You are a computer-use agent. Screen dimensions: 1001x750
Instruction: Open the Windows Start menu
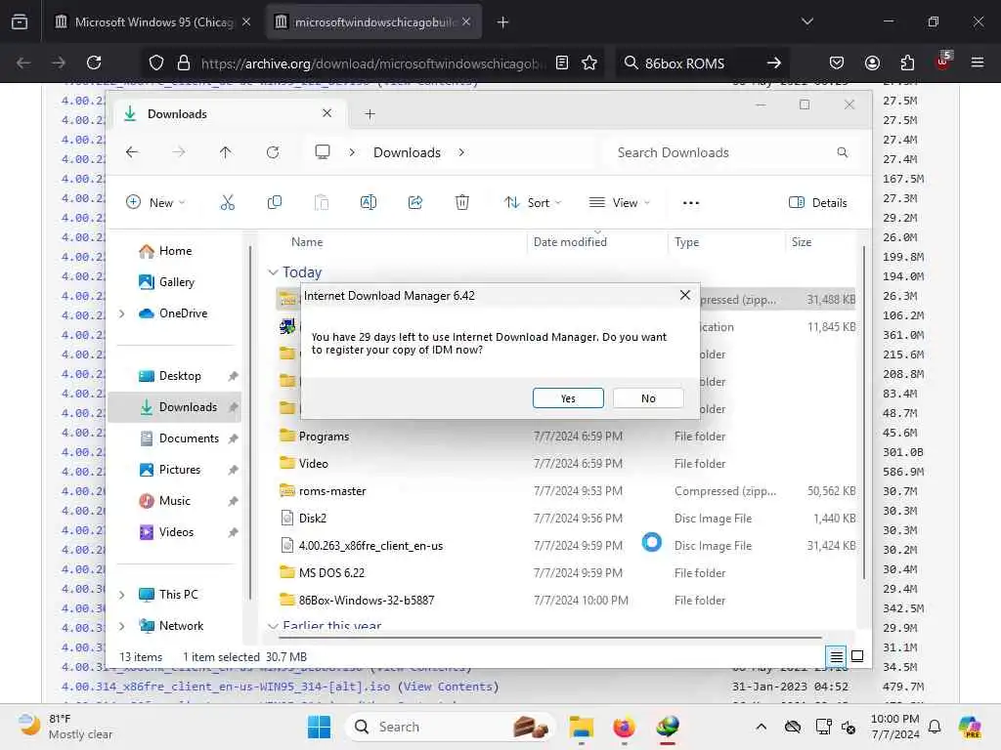(319, 727)
